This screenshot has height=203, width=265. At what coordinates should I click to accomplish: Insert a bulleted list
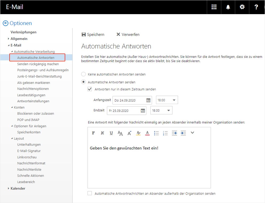point(156,133)
